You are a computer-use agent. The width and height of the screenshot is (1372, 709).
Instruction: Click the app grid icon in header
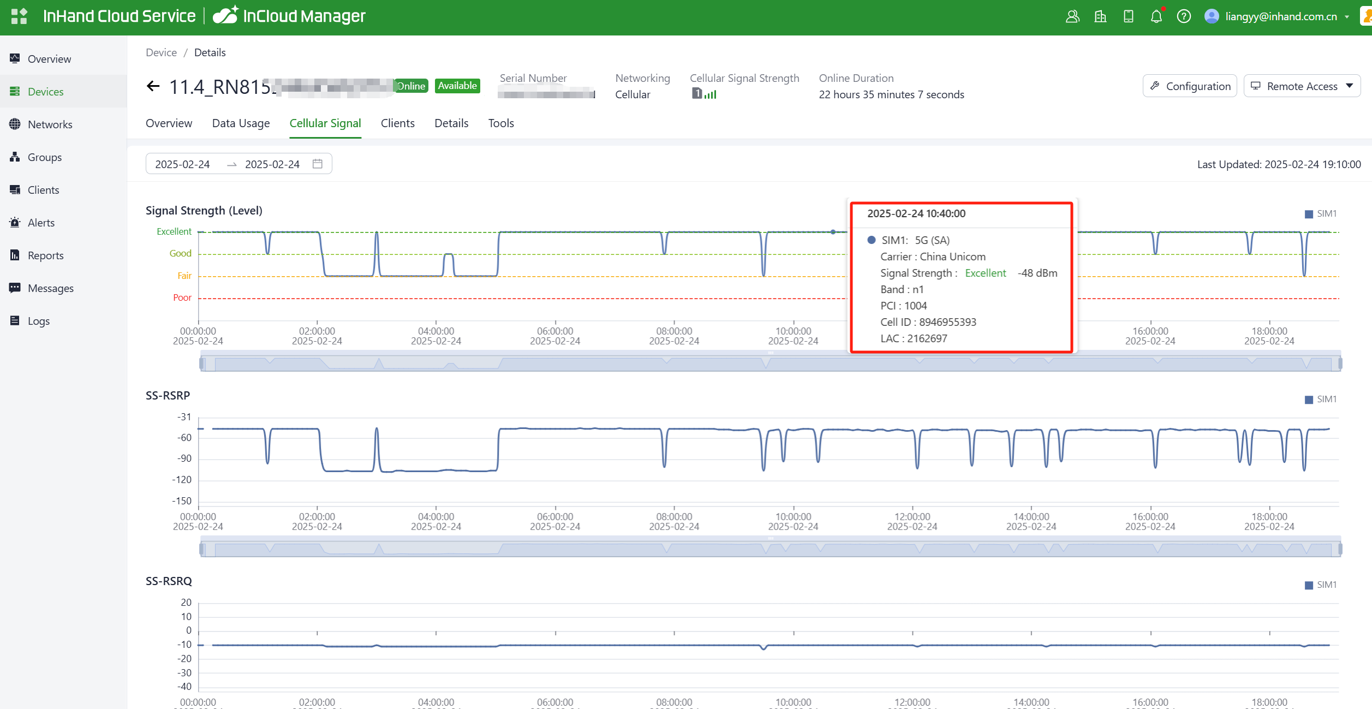(19, 16)
